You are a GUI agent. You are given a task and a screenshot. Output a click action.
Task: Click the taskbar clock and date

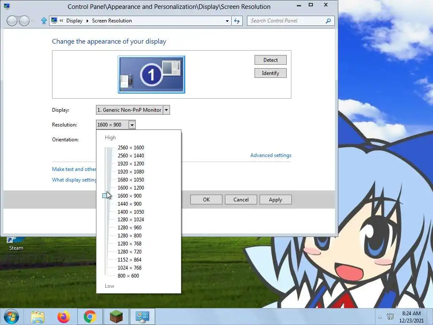[x=411, y=317]
